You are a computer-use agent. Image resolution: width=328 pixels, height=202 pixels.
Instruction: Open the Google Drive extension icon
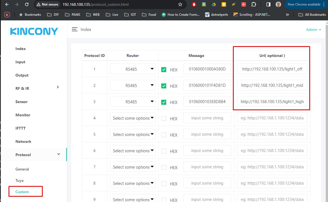point(214,4)
